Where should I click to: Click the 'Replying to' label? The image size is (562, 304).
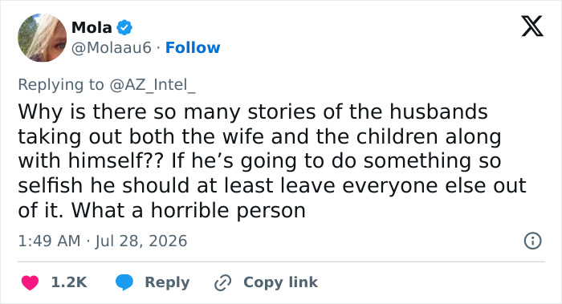coord(60,85)
